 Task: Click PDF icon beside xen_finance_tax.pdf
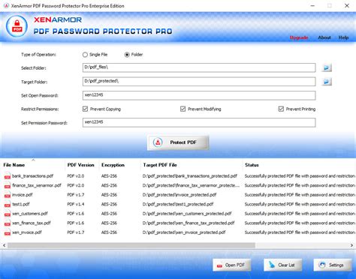tap(8, 223)
